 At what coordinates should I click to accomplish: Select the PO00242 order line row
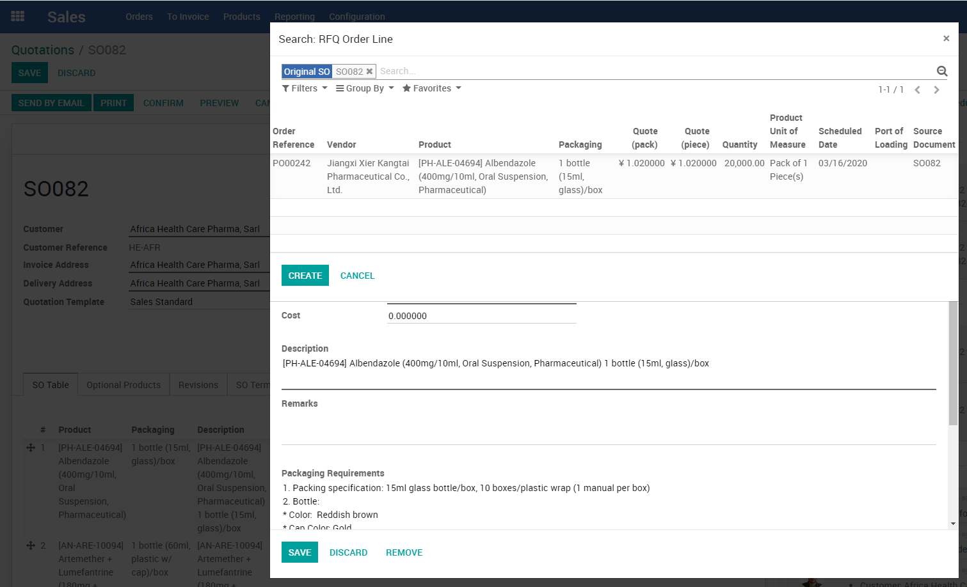(614, 176)
